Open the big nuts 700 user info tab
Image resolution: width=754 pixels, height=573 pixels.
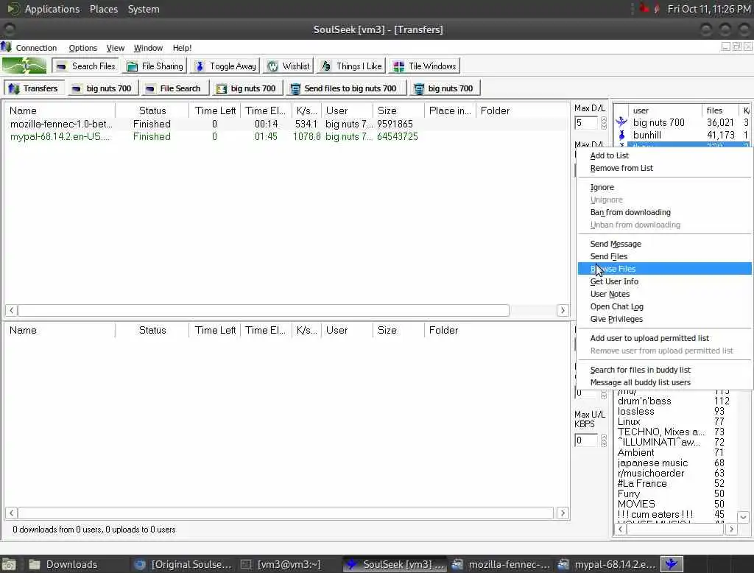pyautogui.click(x=247, y=88)
